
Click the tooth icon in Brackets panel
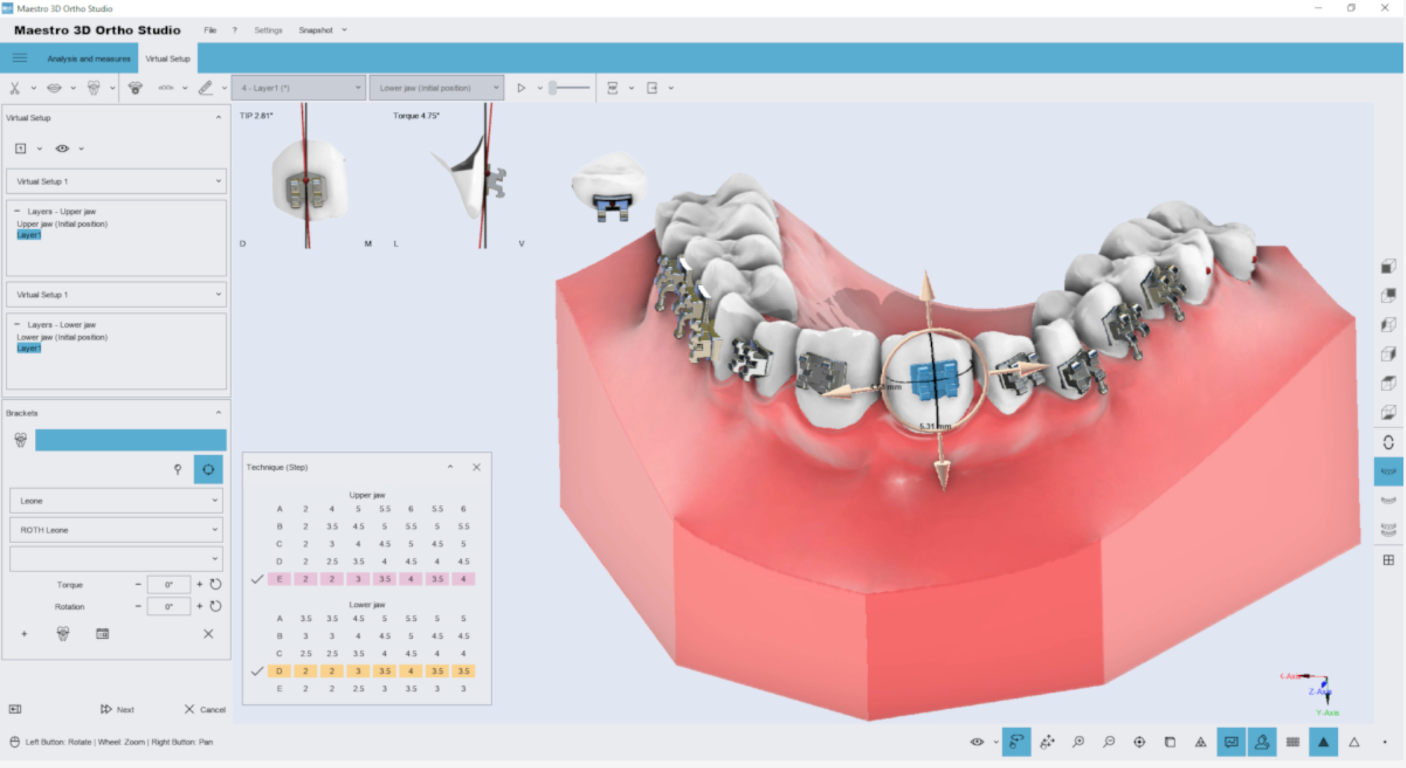tap(21, 440)
